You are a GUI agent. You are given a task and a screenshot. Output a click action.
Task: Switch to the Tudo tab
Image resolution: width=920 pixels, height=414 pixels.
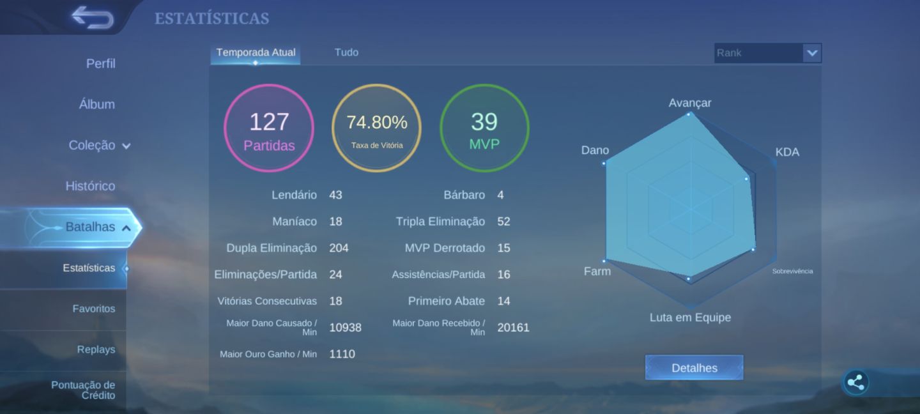click(x=346, y=52)
